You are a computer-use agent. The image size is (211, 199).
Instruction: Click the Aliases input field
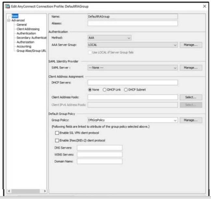click(x=133, y=23)
